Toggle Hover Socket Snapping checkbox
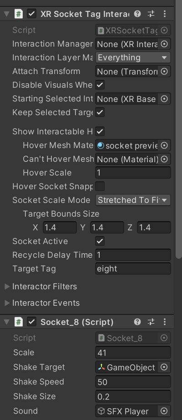Screen dimensions: 182x420 [x=100, y=186]
